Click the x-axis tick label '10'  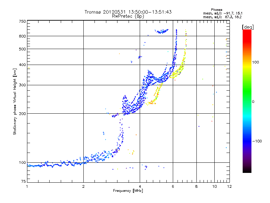click(214, 186)
